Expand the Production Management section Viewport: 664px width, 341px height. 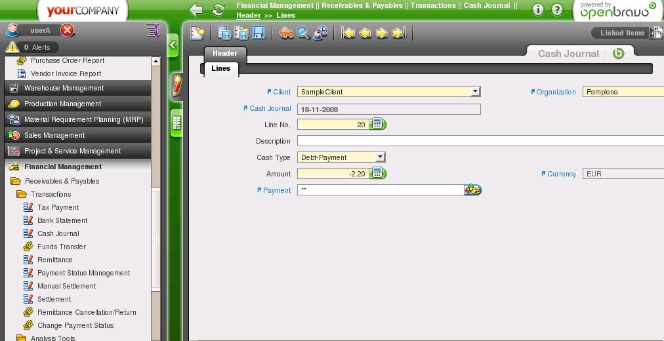click(x=78, y=104)
